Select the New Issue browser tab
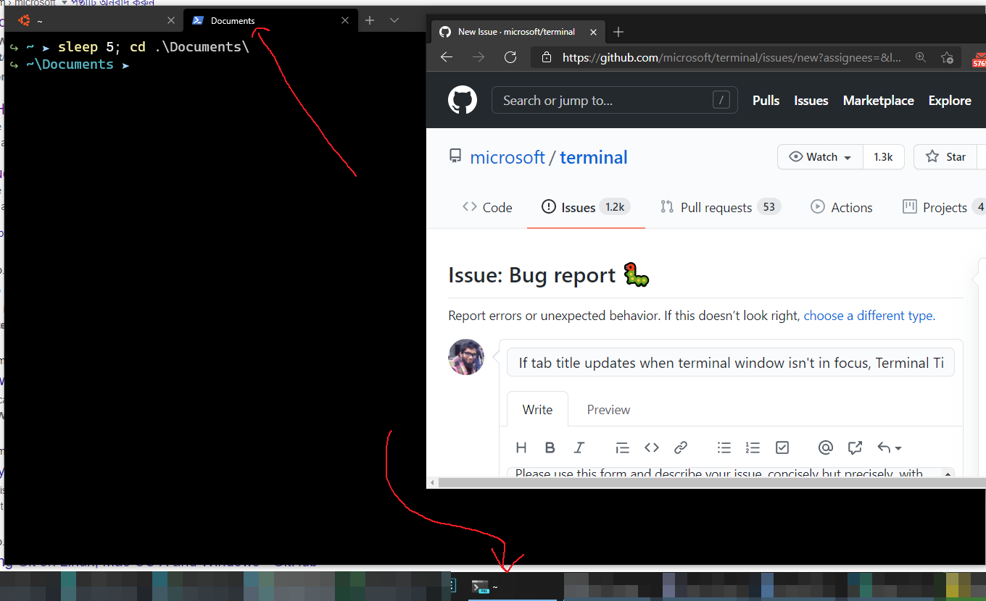The image size is (986, 601). (x=518, y=32)
